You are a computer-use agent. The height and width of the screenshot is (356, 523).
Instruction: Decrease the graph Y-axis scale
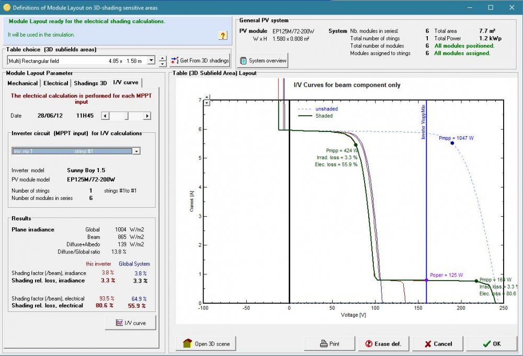tap(207, 103)
